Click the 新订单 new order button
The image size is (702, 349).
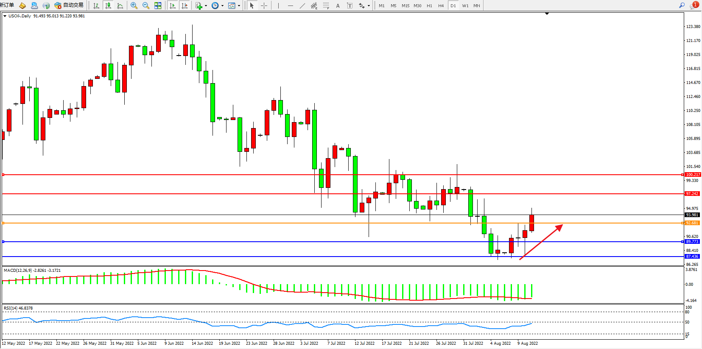click(7, 6)
